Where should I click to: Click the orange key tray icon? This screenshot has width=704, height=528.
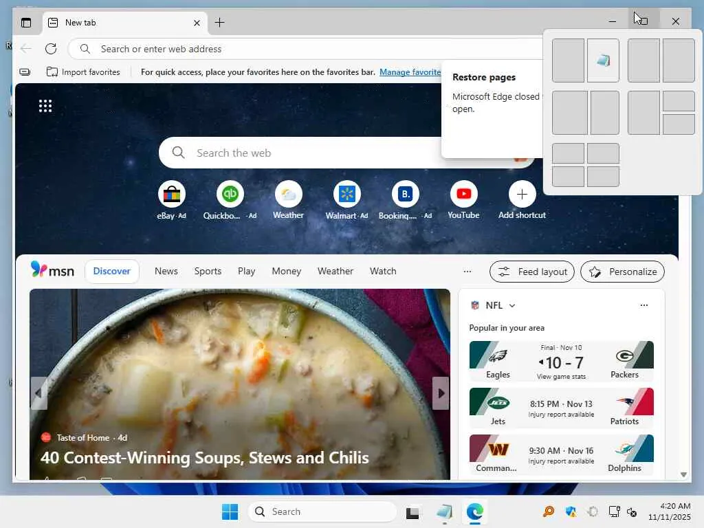pyautogui.click(x=548, y=511)
